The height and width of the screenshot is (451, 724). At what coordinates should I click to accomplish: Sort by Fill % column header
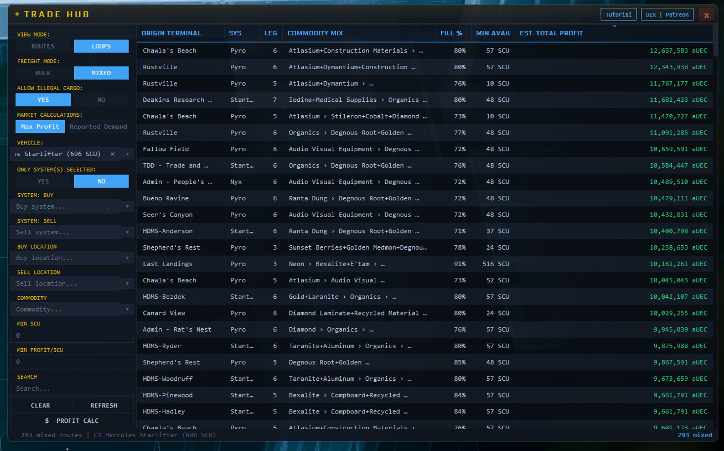point(451,33)
